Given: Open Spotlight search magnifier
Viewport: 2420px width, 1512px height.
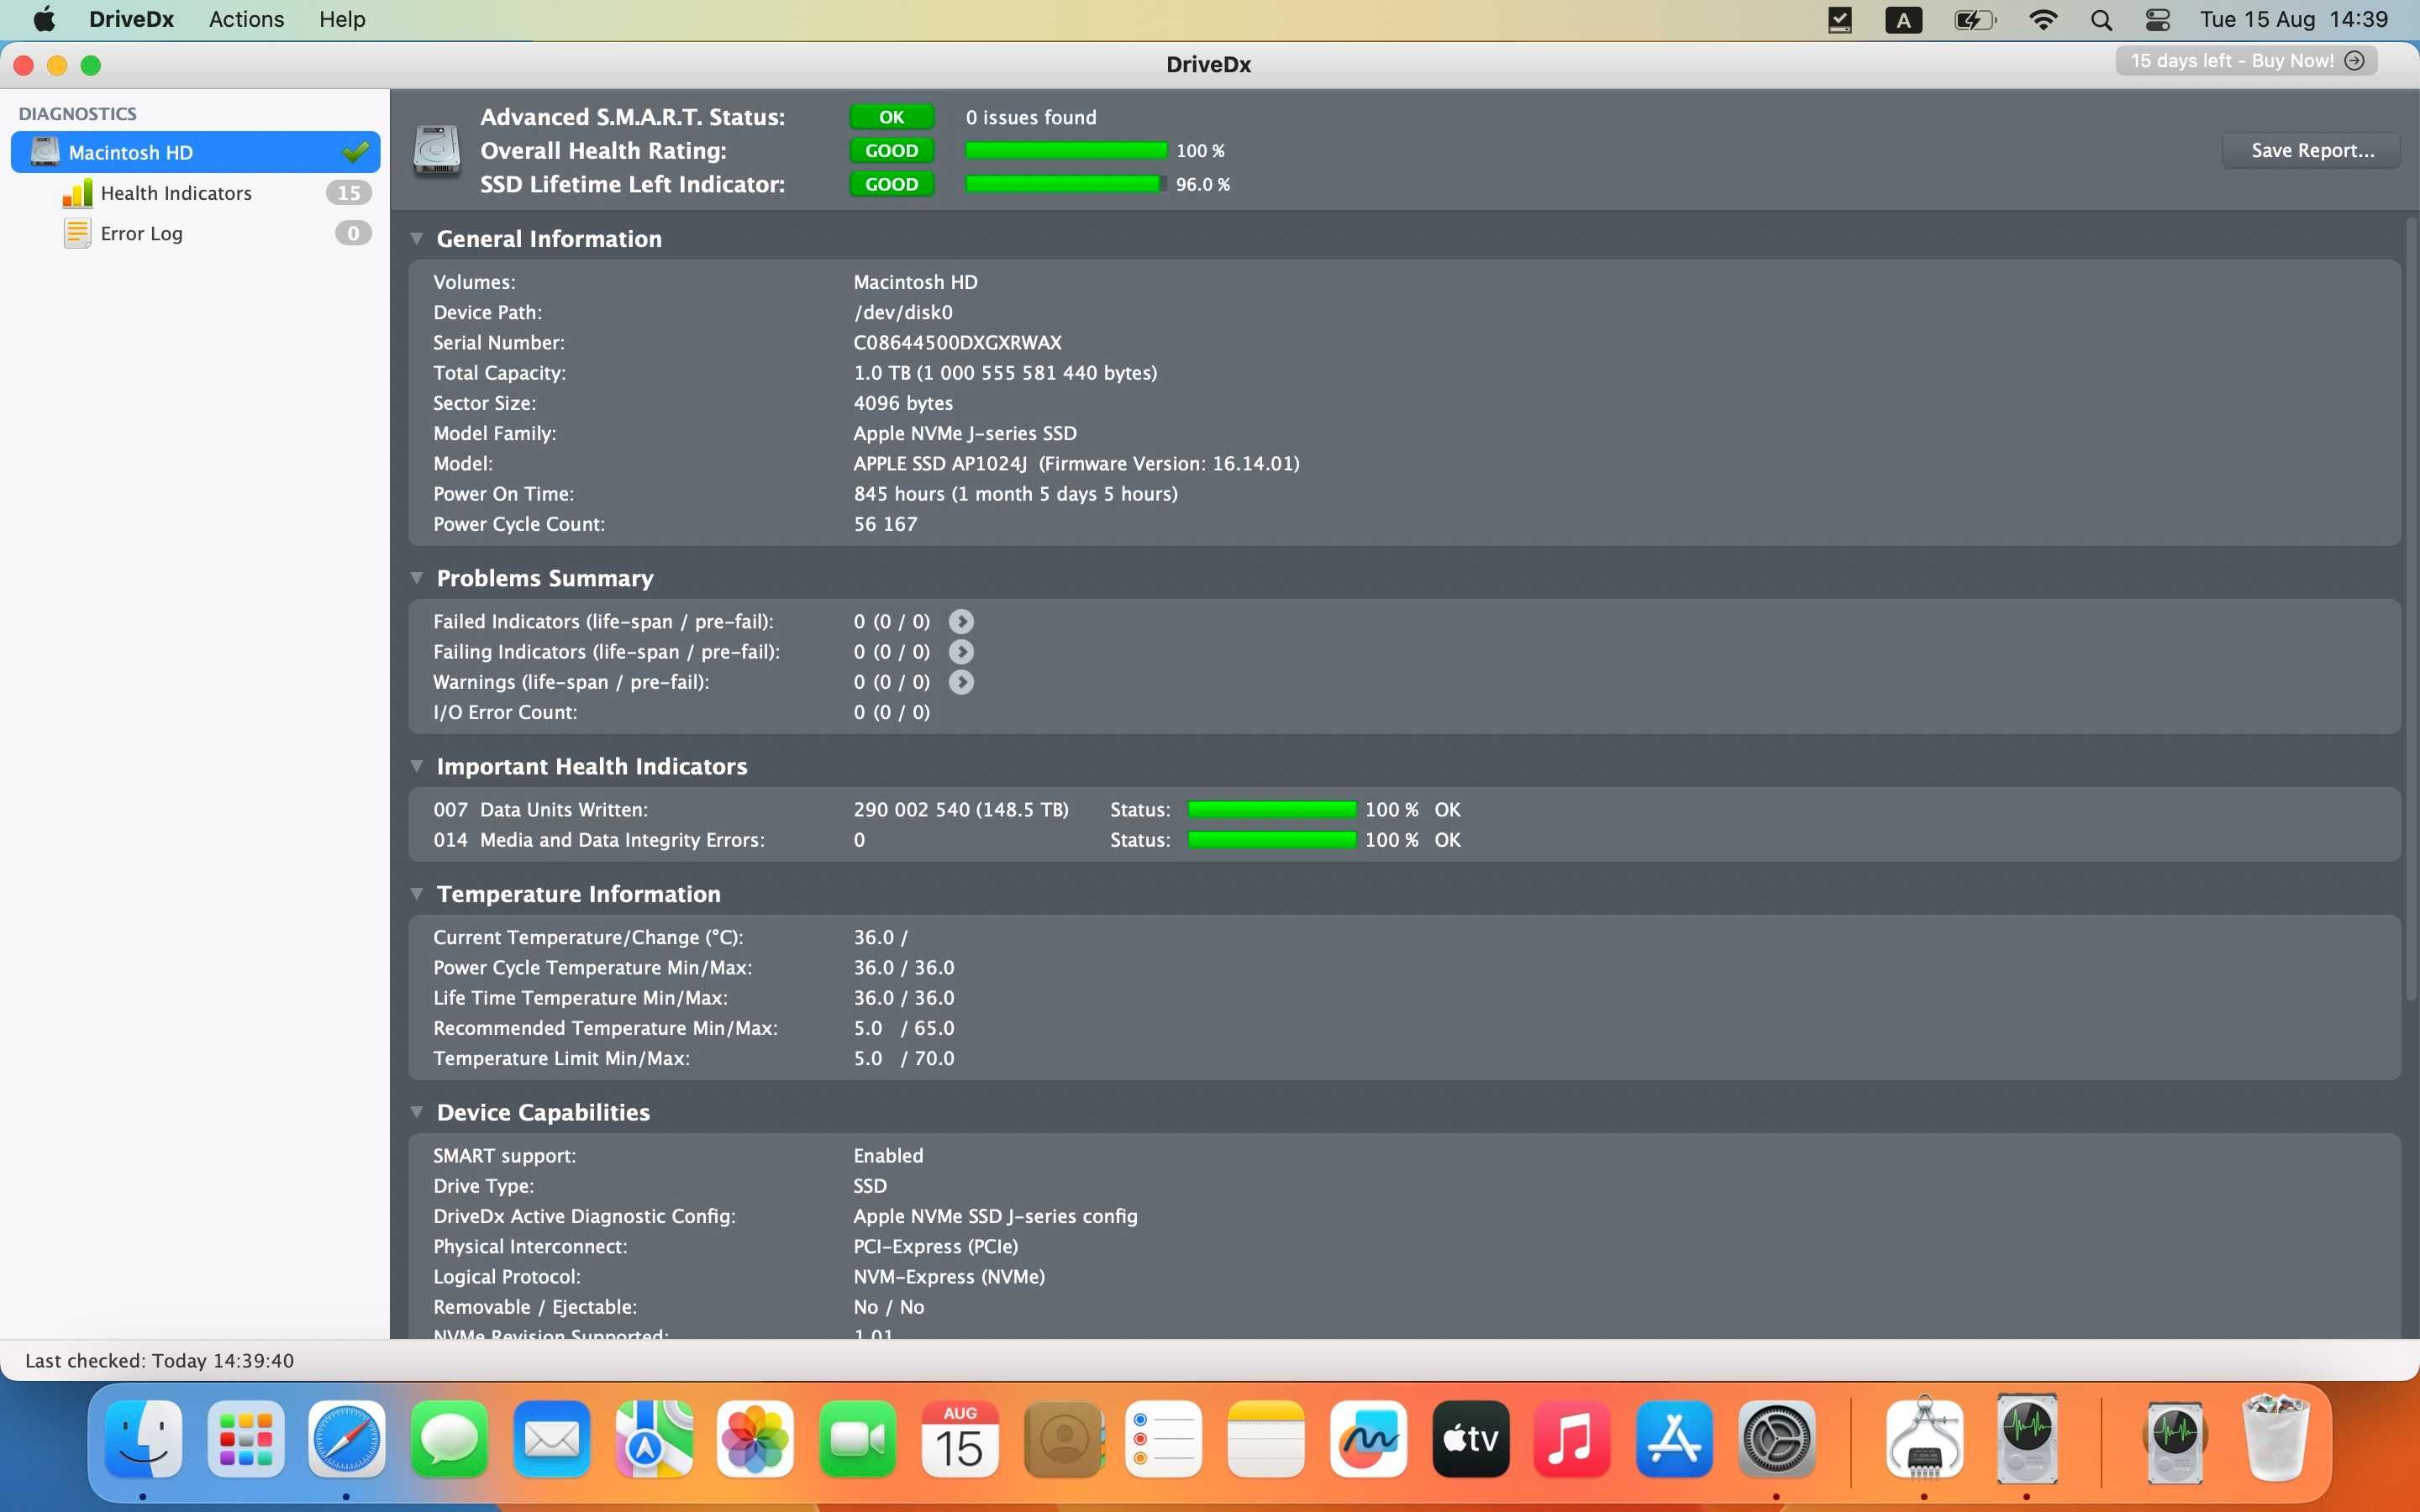Looking at the screenshot, I should pyautogui.click(x=2101, y=20).
